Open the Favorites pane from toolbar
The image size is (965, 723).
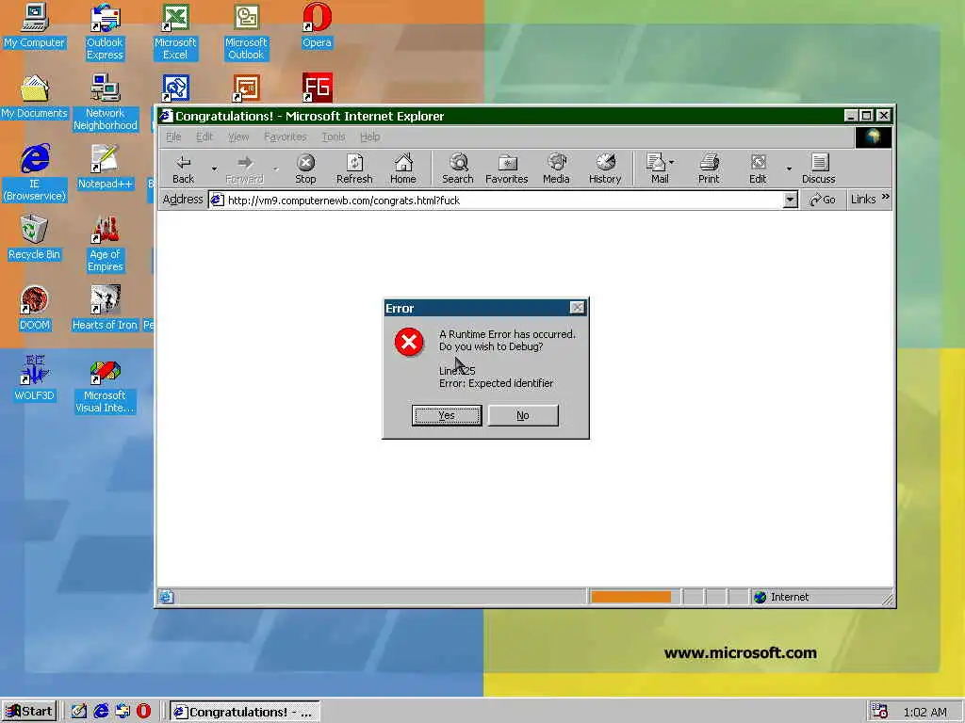pyautogui.click(x=506, y=169)
